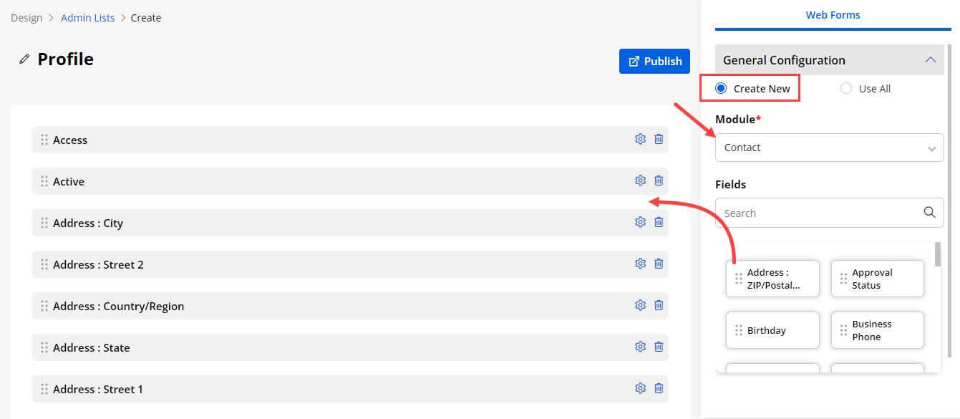
Task: Focus the Fields search input box
Action: tap(820, 213)
